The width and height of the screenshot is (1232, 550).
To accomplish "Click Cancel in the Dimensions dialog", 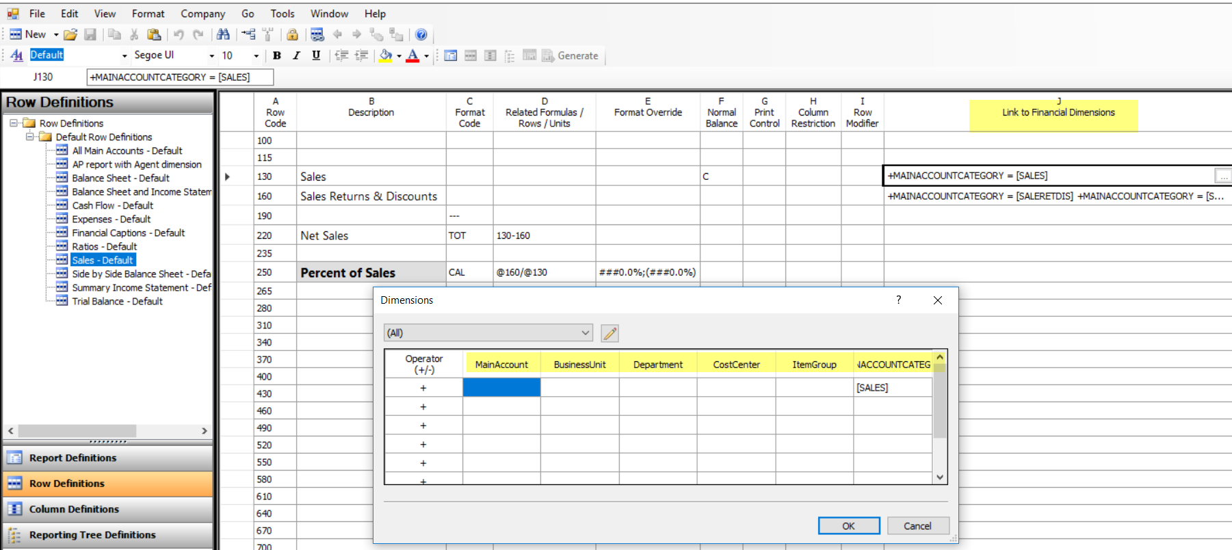I will tap(917, 525).
